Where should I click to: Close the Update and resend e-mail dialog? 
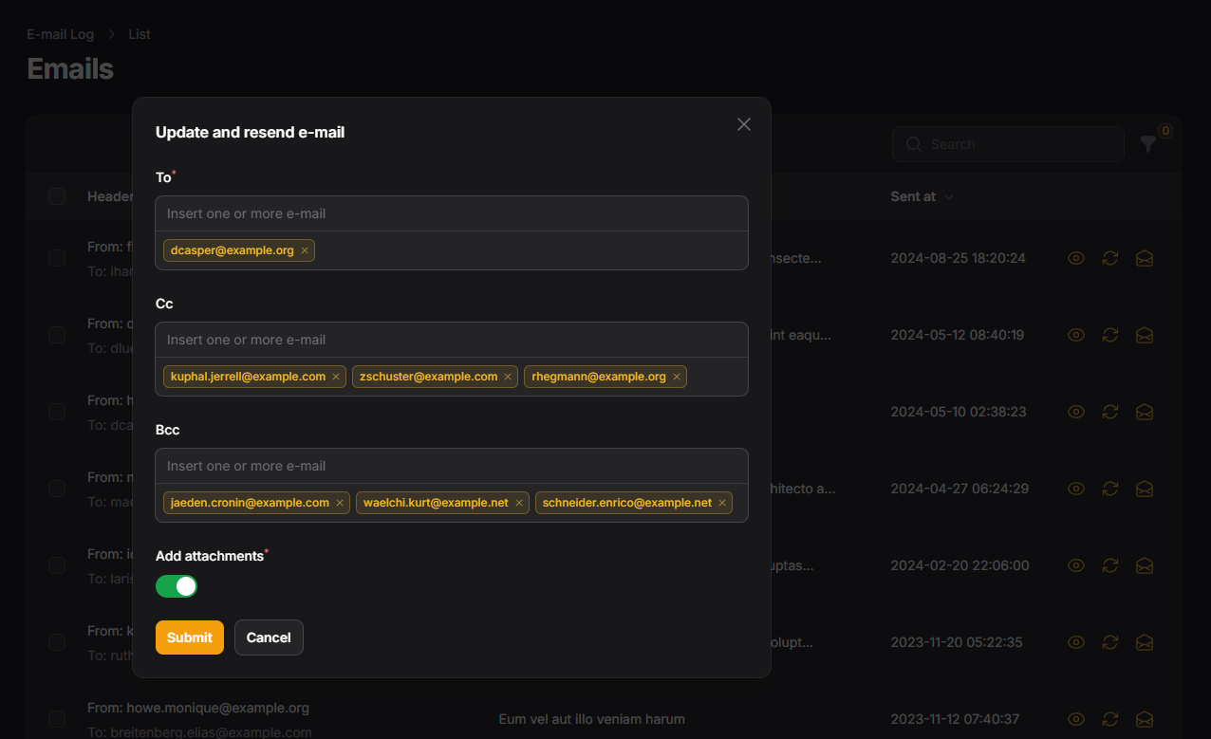click(x=744, y=124)
